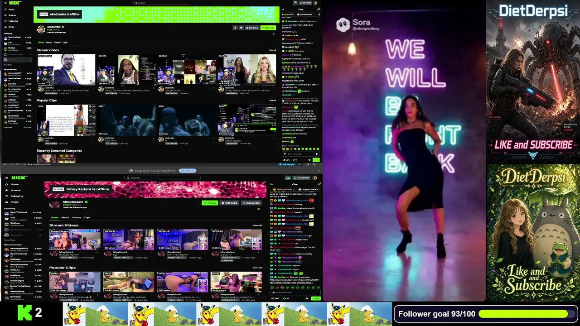Viewport: 580px width, 326px height.
Task: Open chat users icon in akademiks window
Action: (319, 9)
